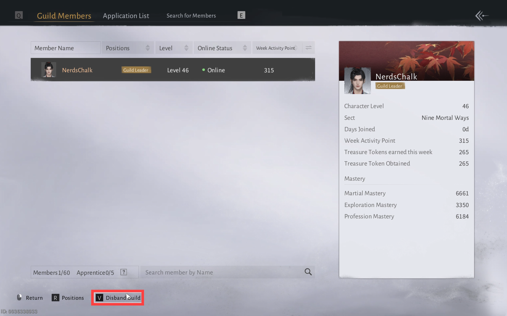The image size is (507, 316).
Task: Click NerdsChalk avatar in member list
Action: coord(49,70)
